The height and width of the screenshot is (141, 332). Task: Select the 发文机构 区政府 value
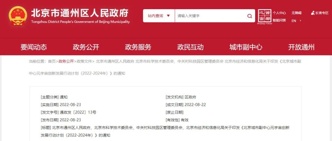(190, 97)
